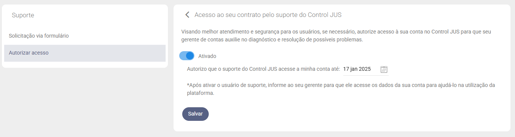Open the calendar date picker icon

click(x=384, y=69)
